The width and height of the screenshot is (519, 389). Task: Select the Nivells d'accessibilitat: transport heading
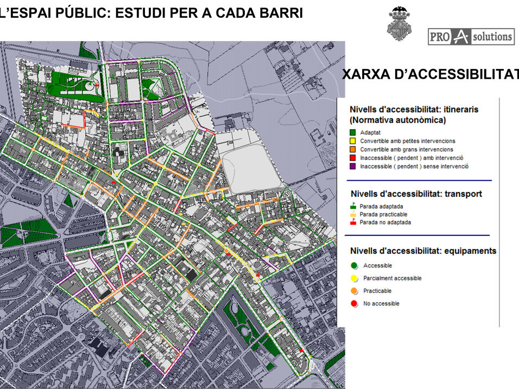[416, 195]
